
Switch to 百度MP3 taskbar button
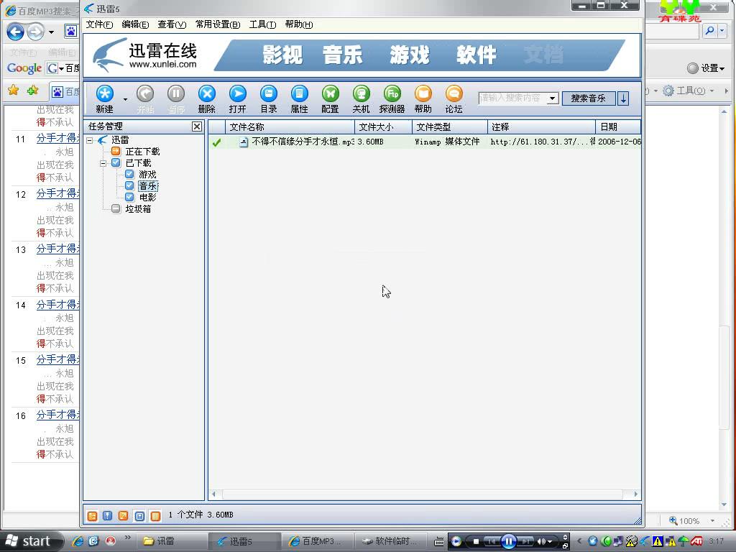(317, 541)
